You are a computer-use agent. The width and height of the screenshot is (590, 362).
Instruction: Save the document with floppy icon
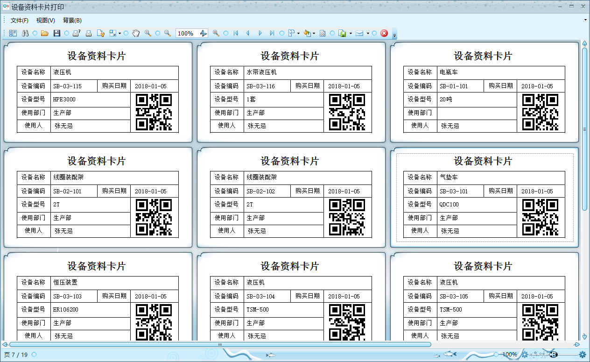pos(57,33)
